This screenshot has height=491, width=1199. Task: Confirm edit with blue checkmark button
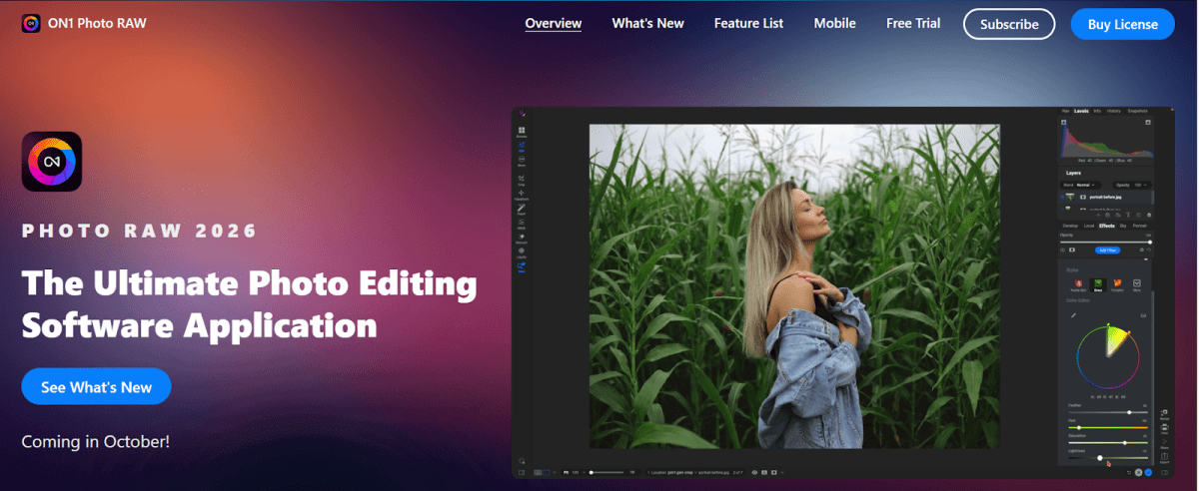pos(1148,471)
